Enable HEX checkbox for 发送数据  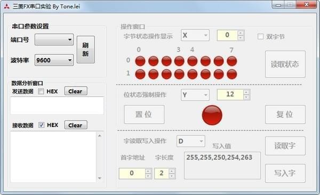click(41, 91)
